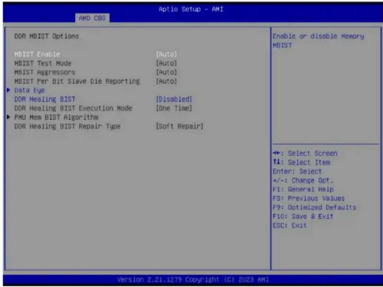Open MBIST Enable [Auto] value
383x287 pixels.
tap(166, 54)
